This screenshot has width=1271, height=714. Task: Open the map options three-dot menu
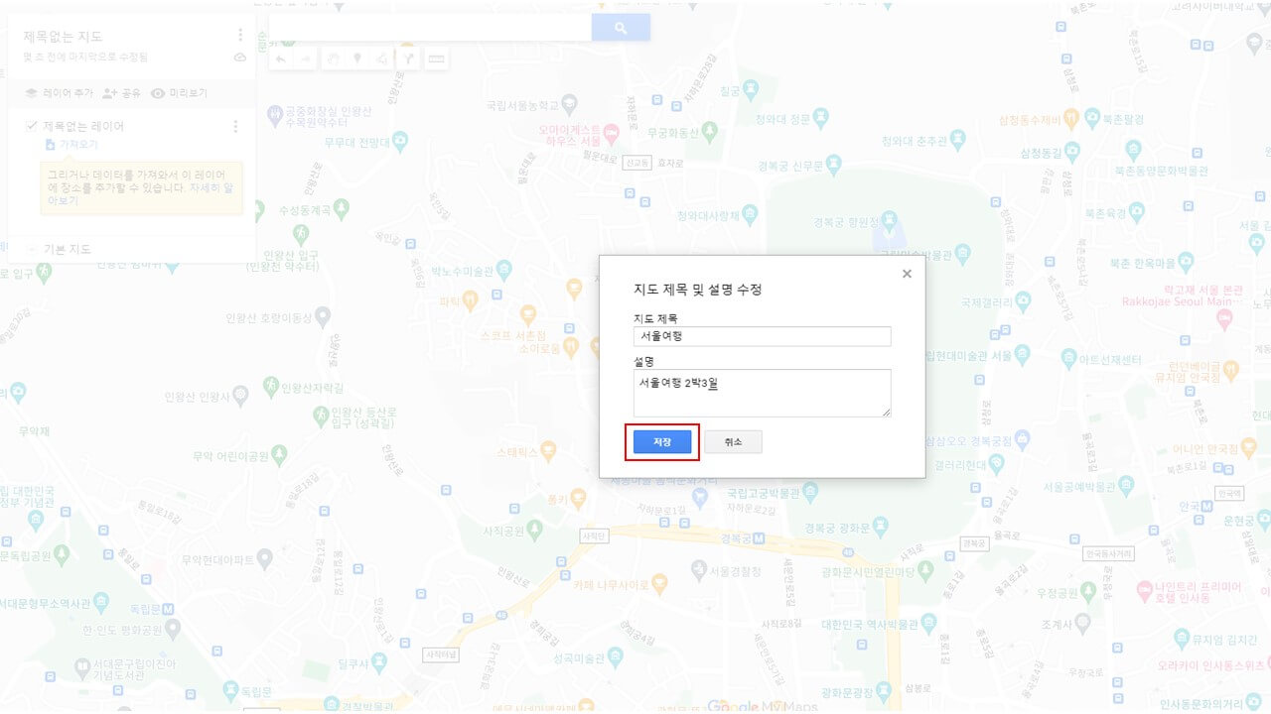click(x=240, y=36)
